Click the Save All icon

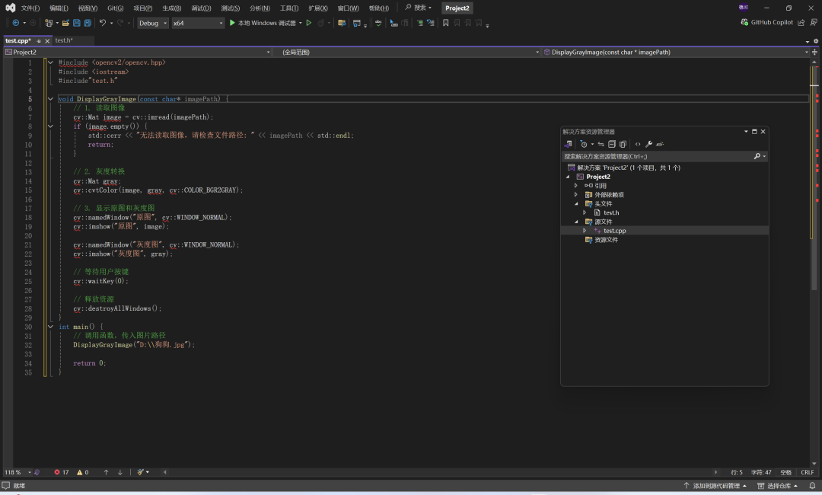click(x=89, y=23)
